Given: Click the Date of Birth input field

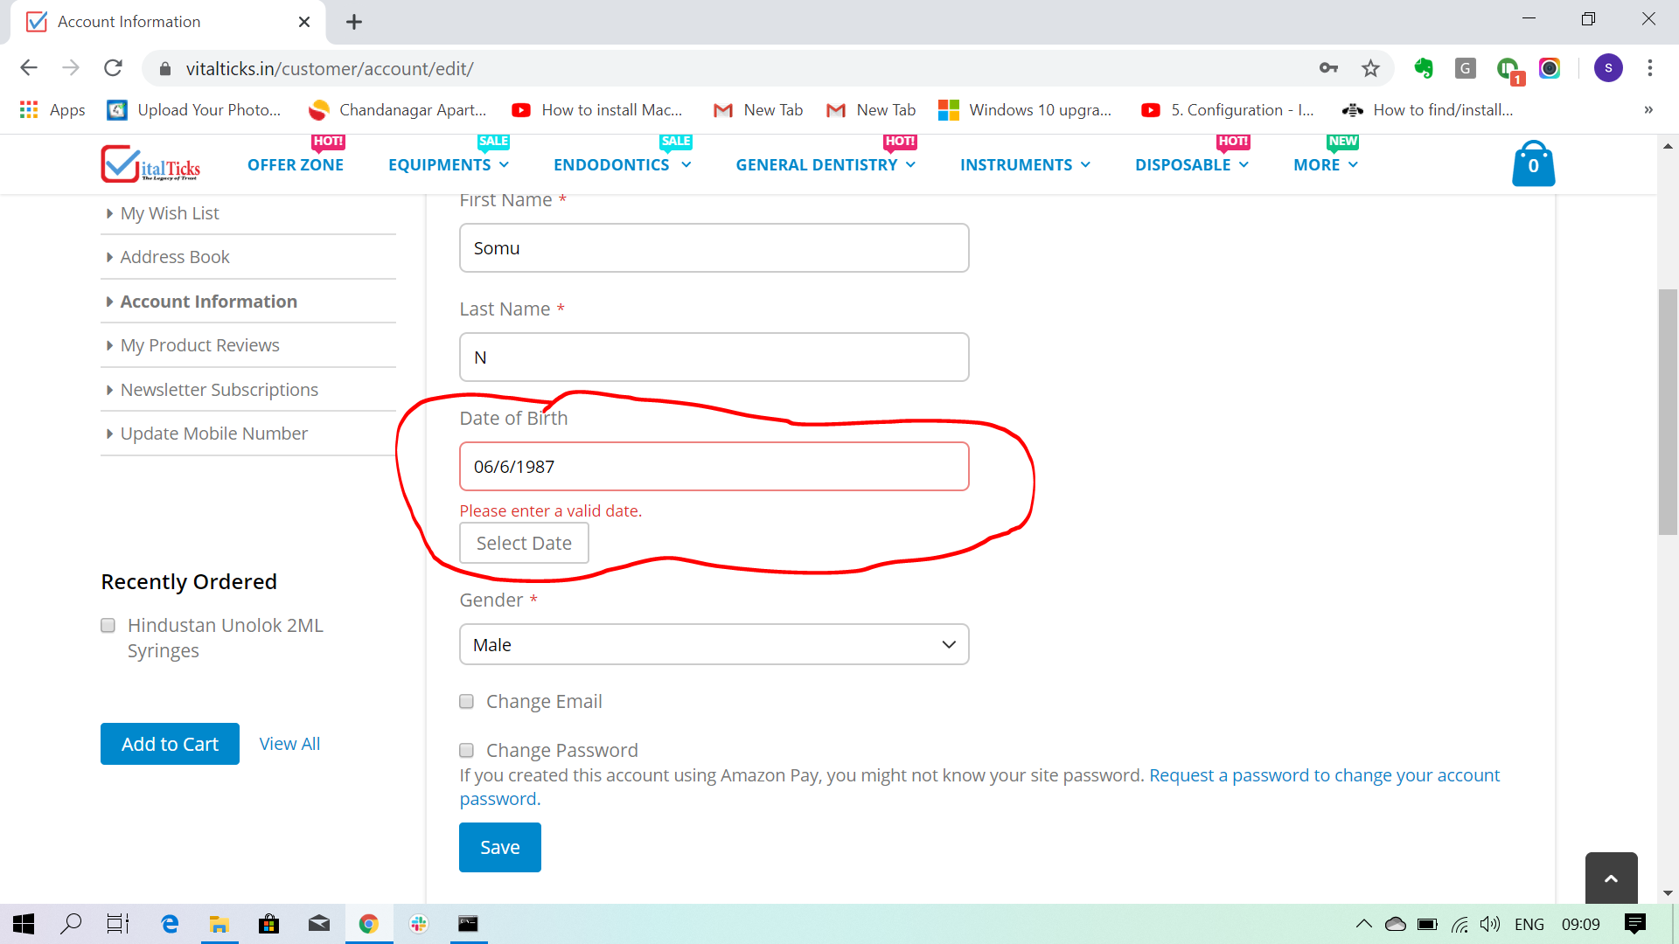Looking at the screenshot, I should click(714, 466).
